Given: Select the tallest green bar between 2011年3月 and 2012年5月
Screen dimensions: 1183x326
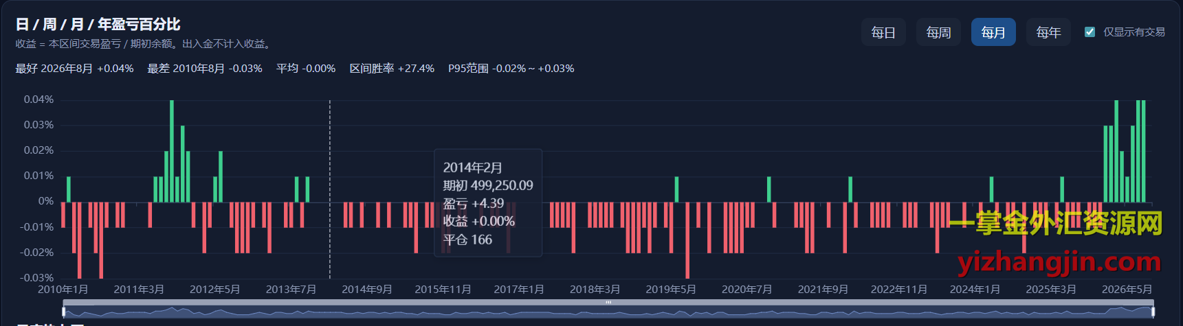Looking at the screenshot, I should tap(172, 151).
